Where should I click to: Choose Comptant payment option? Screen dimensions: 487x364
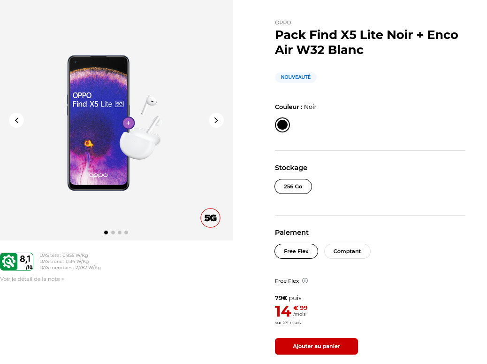point(347,251)
